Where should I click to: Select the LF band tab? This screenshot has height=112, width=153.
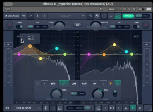[x=64, y=84]
